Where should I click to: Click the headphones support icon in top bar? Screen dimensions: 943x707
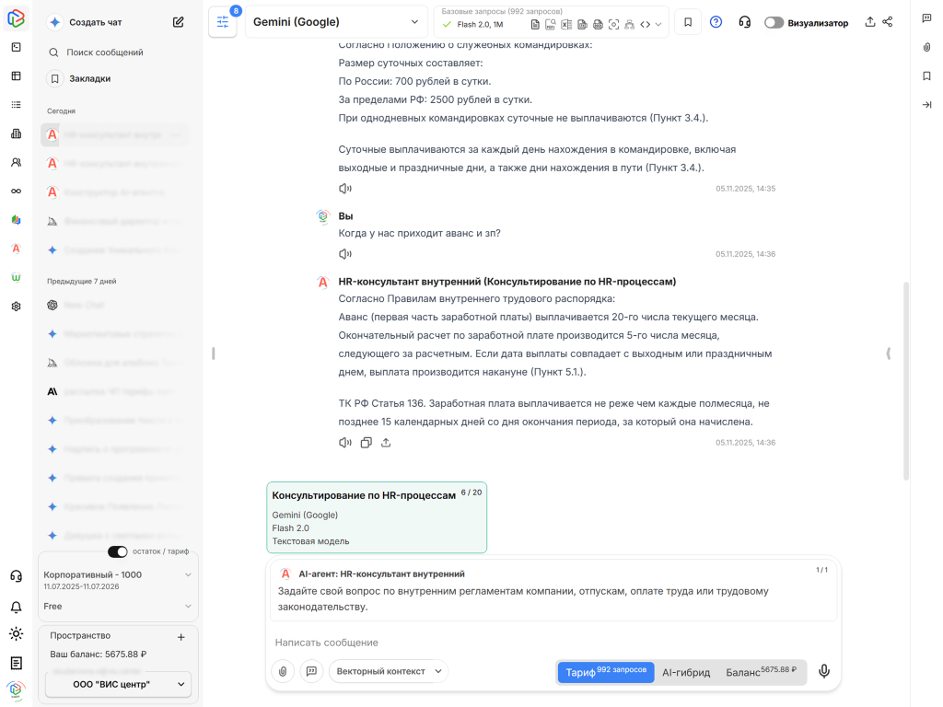point(744,22)
